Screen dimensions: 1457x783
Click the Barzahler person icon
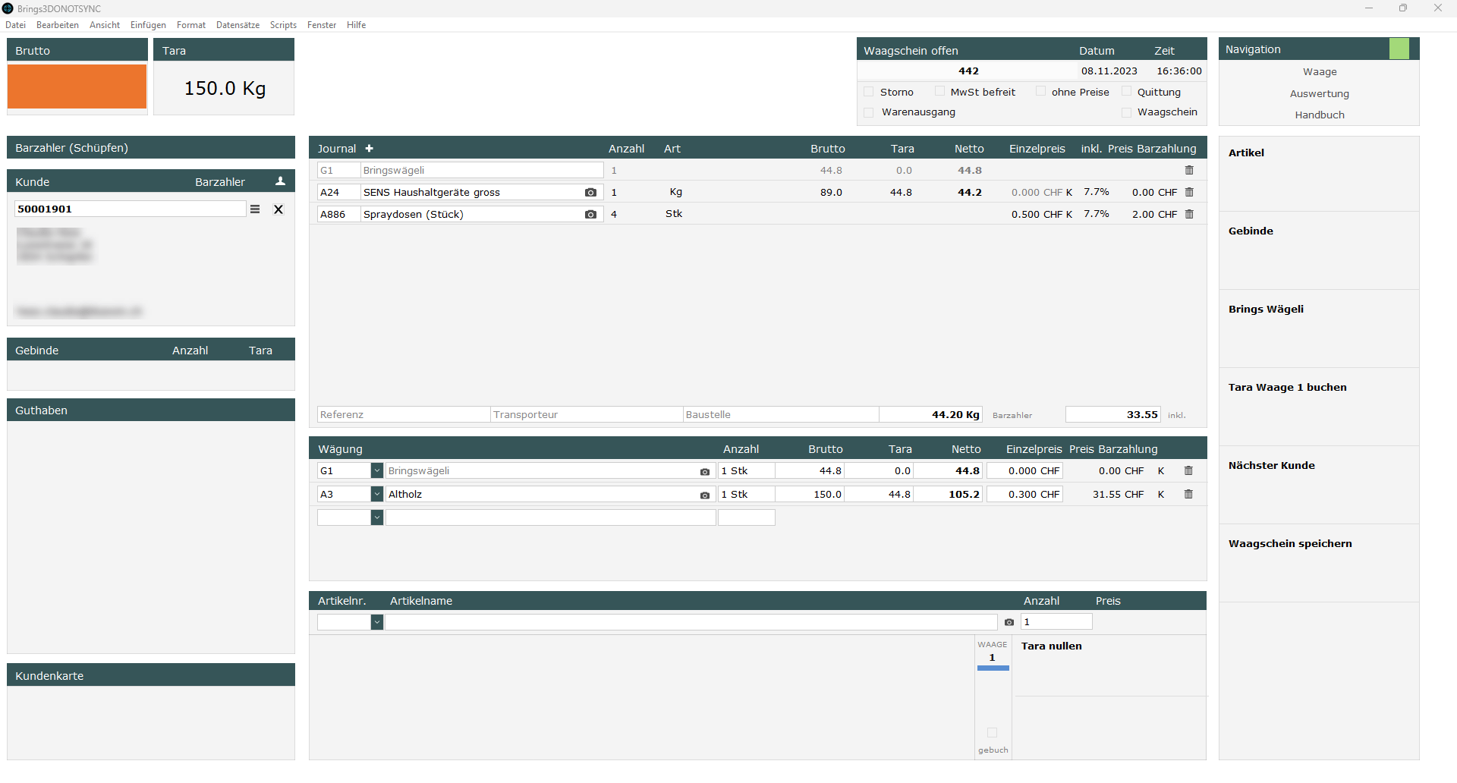(x=280, y=181)
